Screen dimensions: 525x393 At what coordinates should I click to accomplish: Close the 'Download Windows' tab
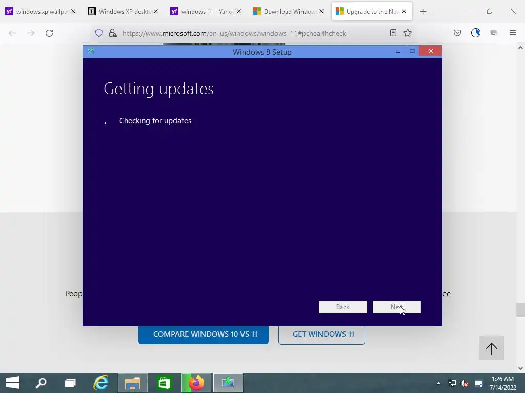point(321,11)
